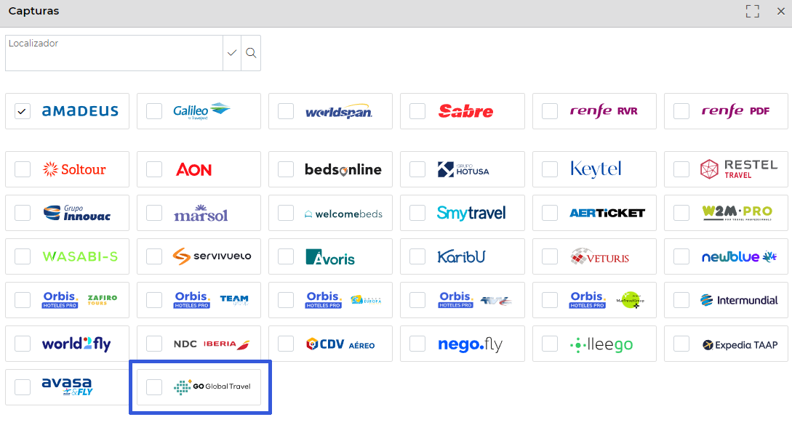Check the Intermundial checkbox
Viewport: 792px width, 425px height.
tap(681, 300)
